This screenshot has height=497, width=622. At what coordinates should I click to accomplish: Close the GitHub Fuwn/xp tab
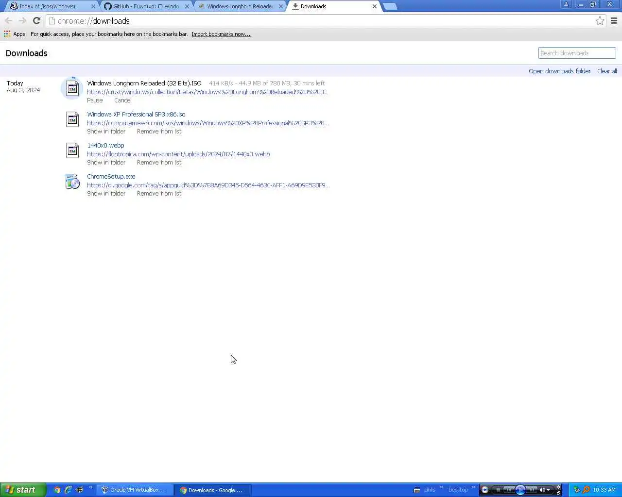click(x=187, y=6)
